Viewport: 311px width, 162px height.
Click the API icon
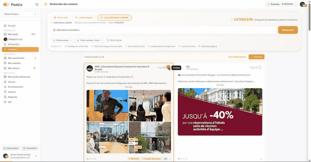tap(5, 102)
